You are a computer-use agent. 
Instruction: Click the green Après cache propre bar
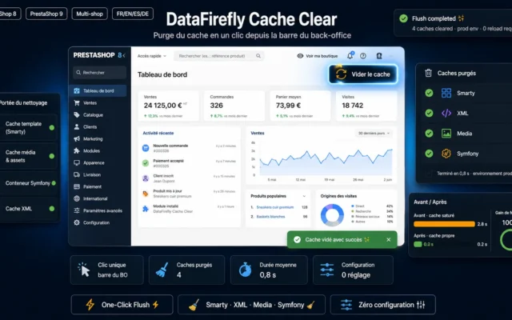[418, 244]
